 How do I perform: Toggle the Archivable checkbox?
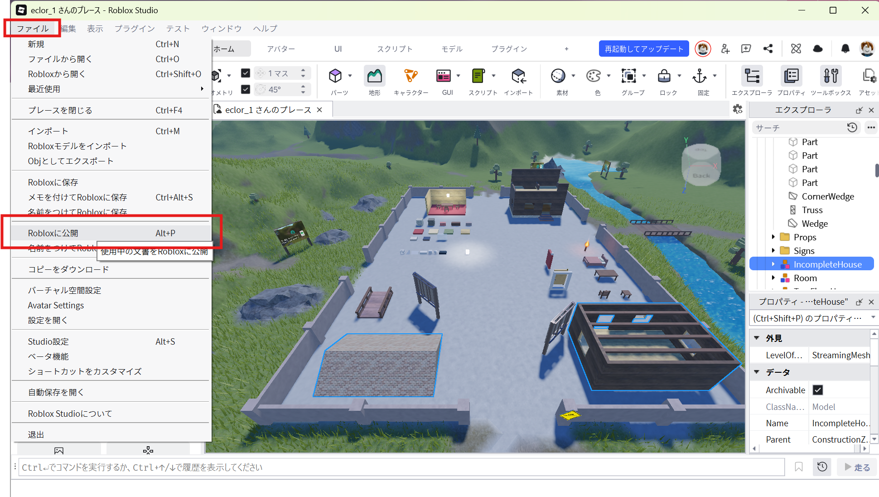click(818, 390)
